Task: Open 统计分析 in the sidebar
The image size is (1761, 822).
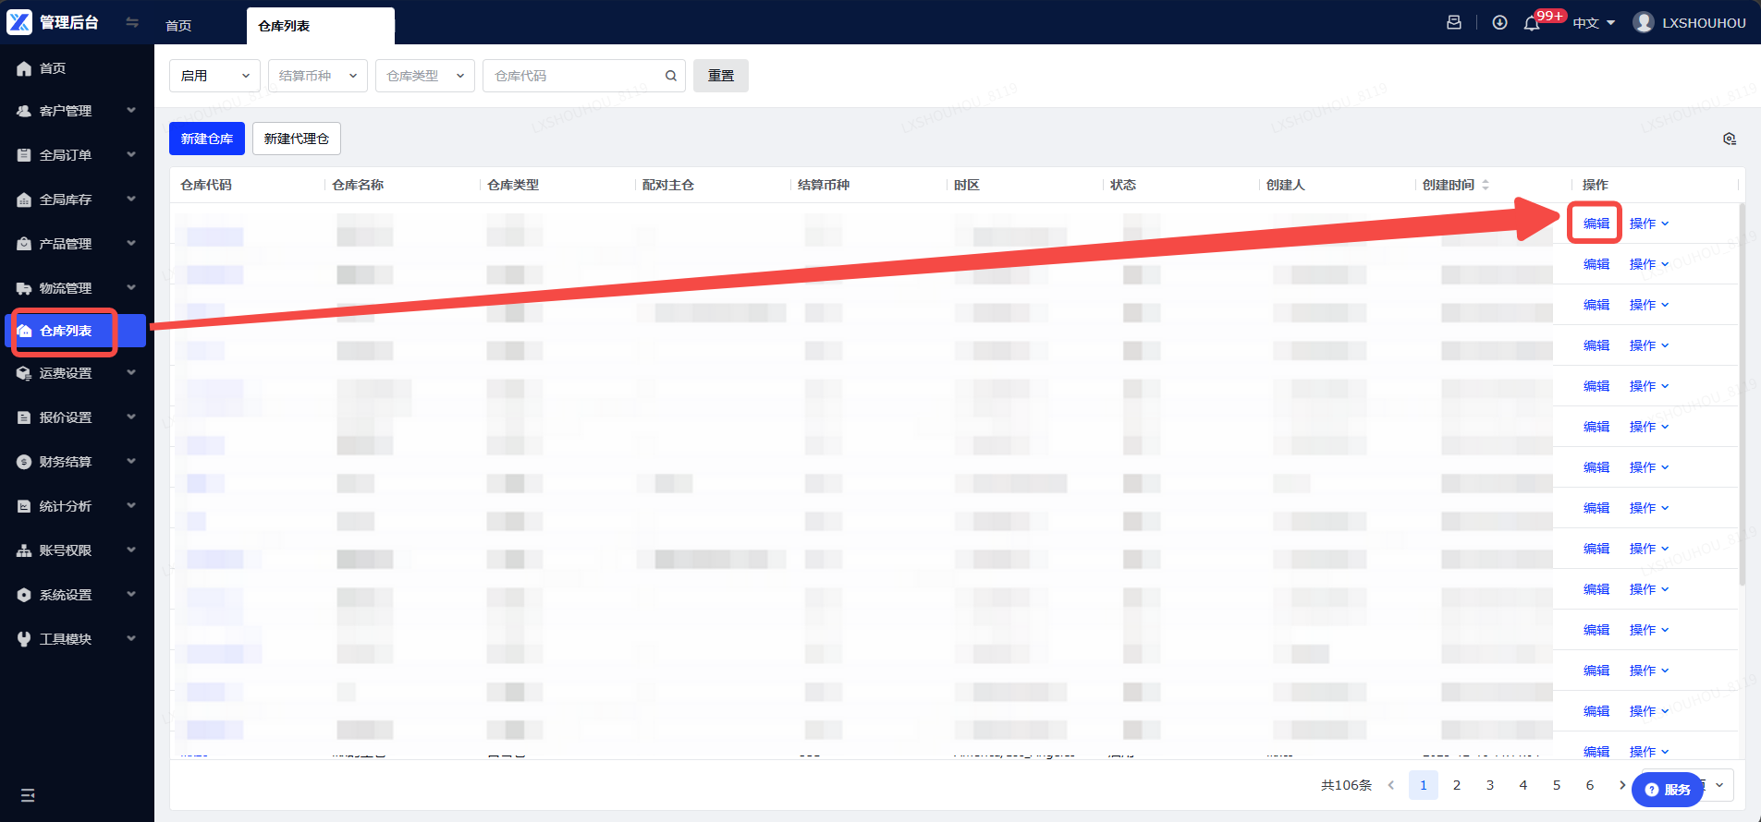Action: point(77,506)
